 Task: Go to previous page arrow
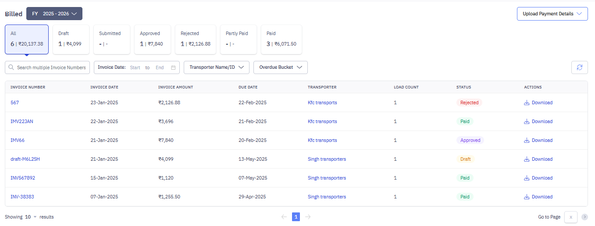pyautogui.click(x=284, y=217)
